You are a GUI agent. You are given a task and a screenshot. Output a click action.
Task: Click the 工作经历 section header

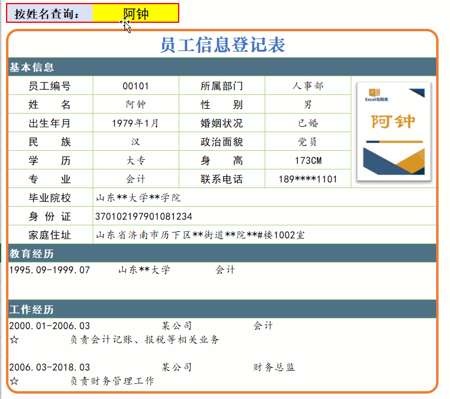click(223, 309)
